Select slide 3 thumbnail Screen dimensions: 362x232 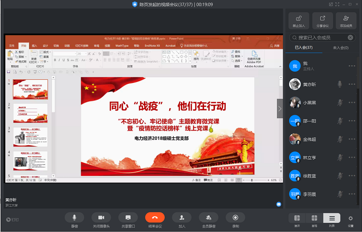click(30, 137)
